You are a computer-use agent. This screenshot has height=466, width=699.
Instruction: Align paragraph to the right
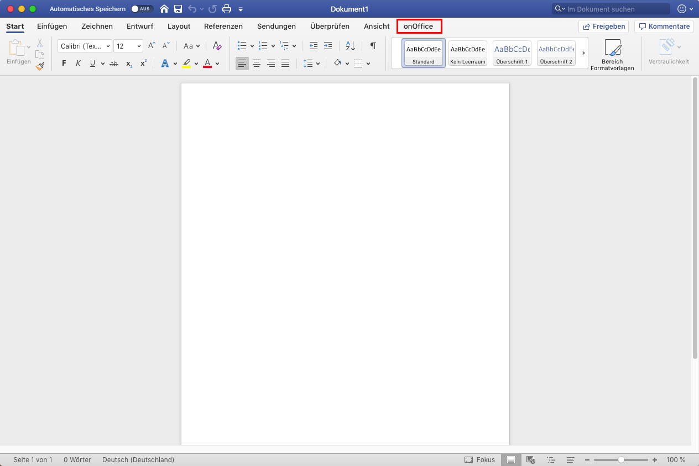click(271, 63)
